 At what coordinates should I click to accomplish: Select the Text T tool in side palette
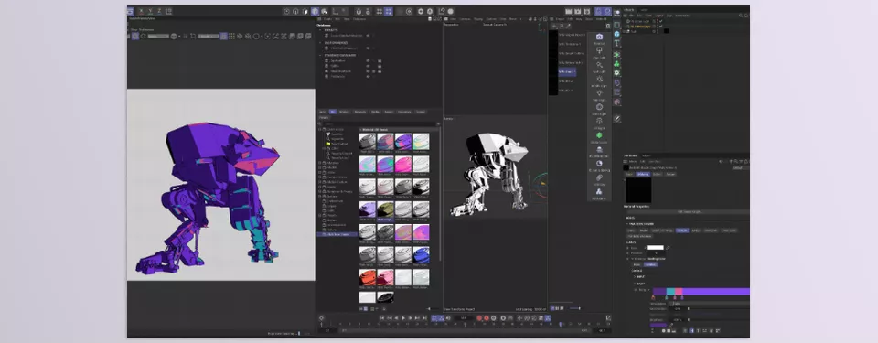(617, 43)
